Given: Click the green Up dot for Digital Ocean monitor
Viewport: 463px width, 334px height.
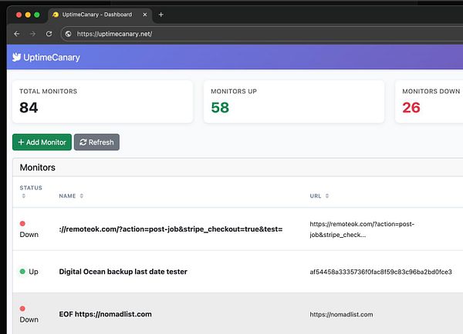Looking at the screenshot, I should coord(22,271).
